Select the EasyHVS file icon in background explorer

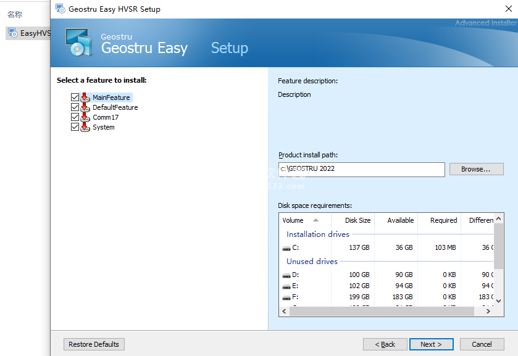coord(12,33)
